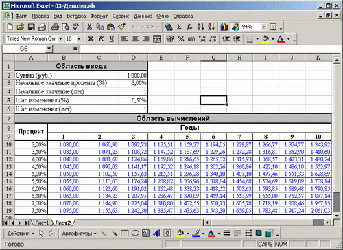Open the zoom 94% dropdown
Image resolution: width=343 pixels, height=250 pixels.
[263, 27]
